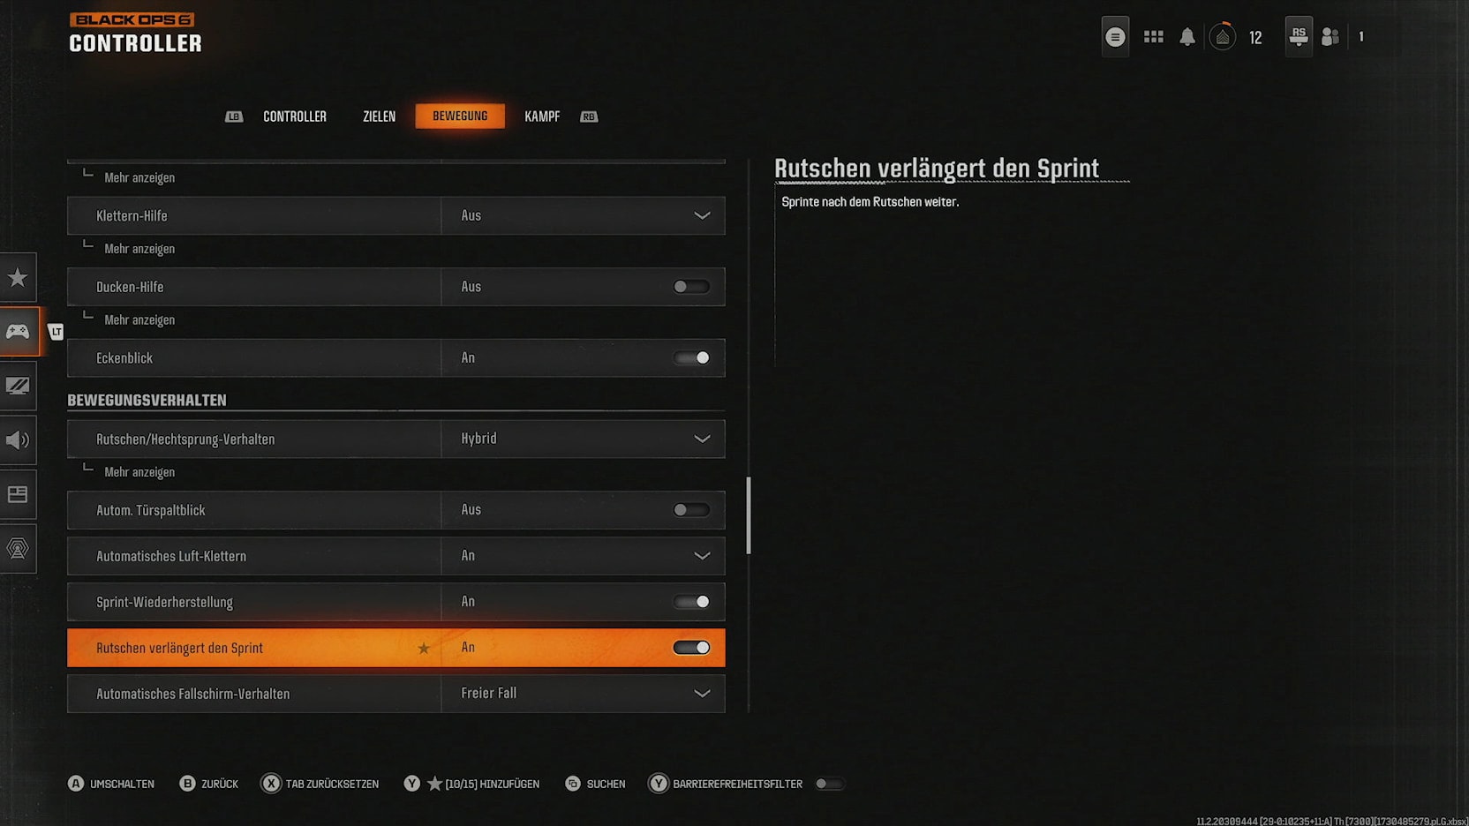The height and width of the screenshot is (826, 1469).
Task: Toggle the Barrierefreiheitsfilter switch
Action: click(828, 784)
